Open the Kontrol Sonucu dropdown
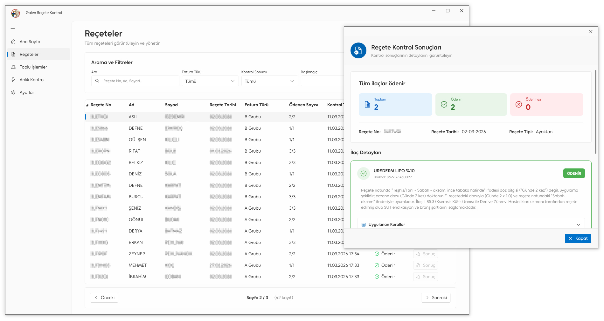 click(x=269, y=81)
